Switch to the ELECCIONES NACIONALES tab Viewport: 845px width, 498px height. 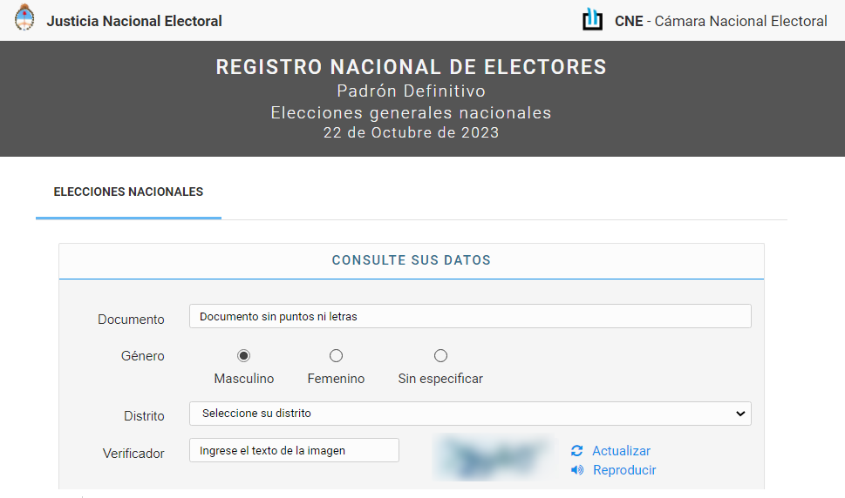[128, 192]
